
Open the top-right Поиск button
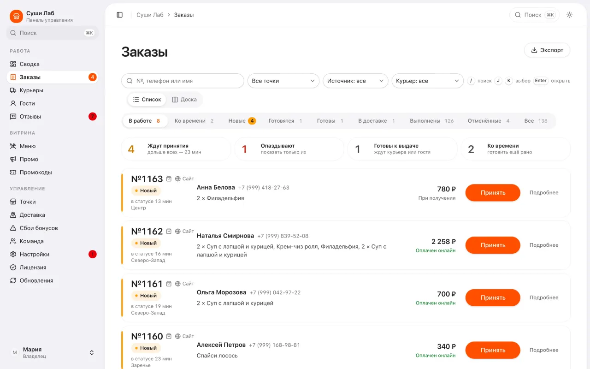coord(534,15)
